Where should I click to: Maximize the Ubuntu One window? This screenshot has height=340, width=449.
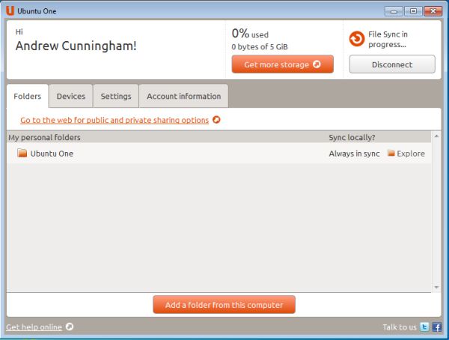click(x=413, y=11)
